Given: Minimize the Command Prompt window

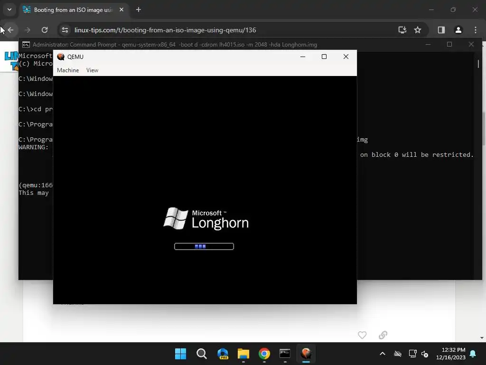Looking at the screenshot, I should pyautogui.click(x=428, y=44).
